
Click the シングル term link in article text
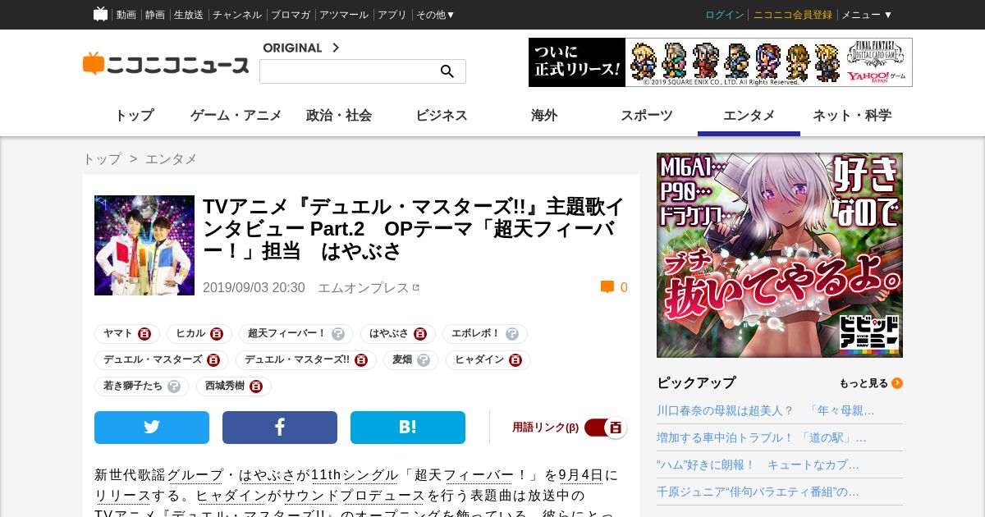point(371,475)
